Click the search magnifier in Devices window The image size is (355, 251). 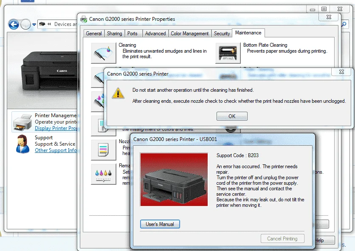344,24
